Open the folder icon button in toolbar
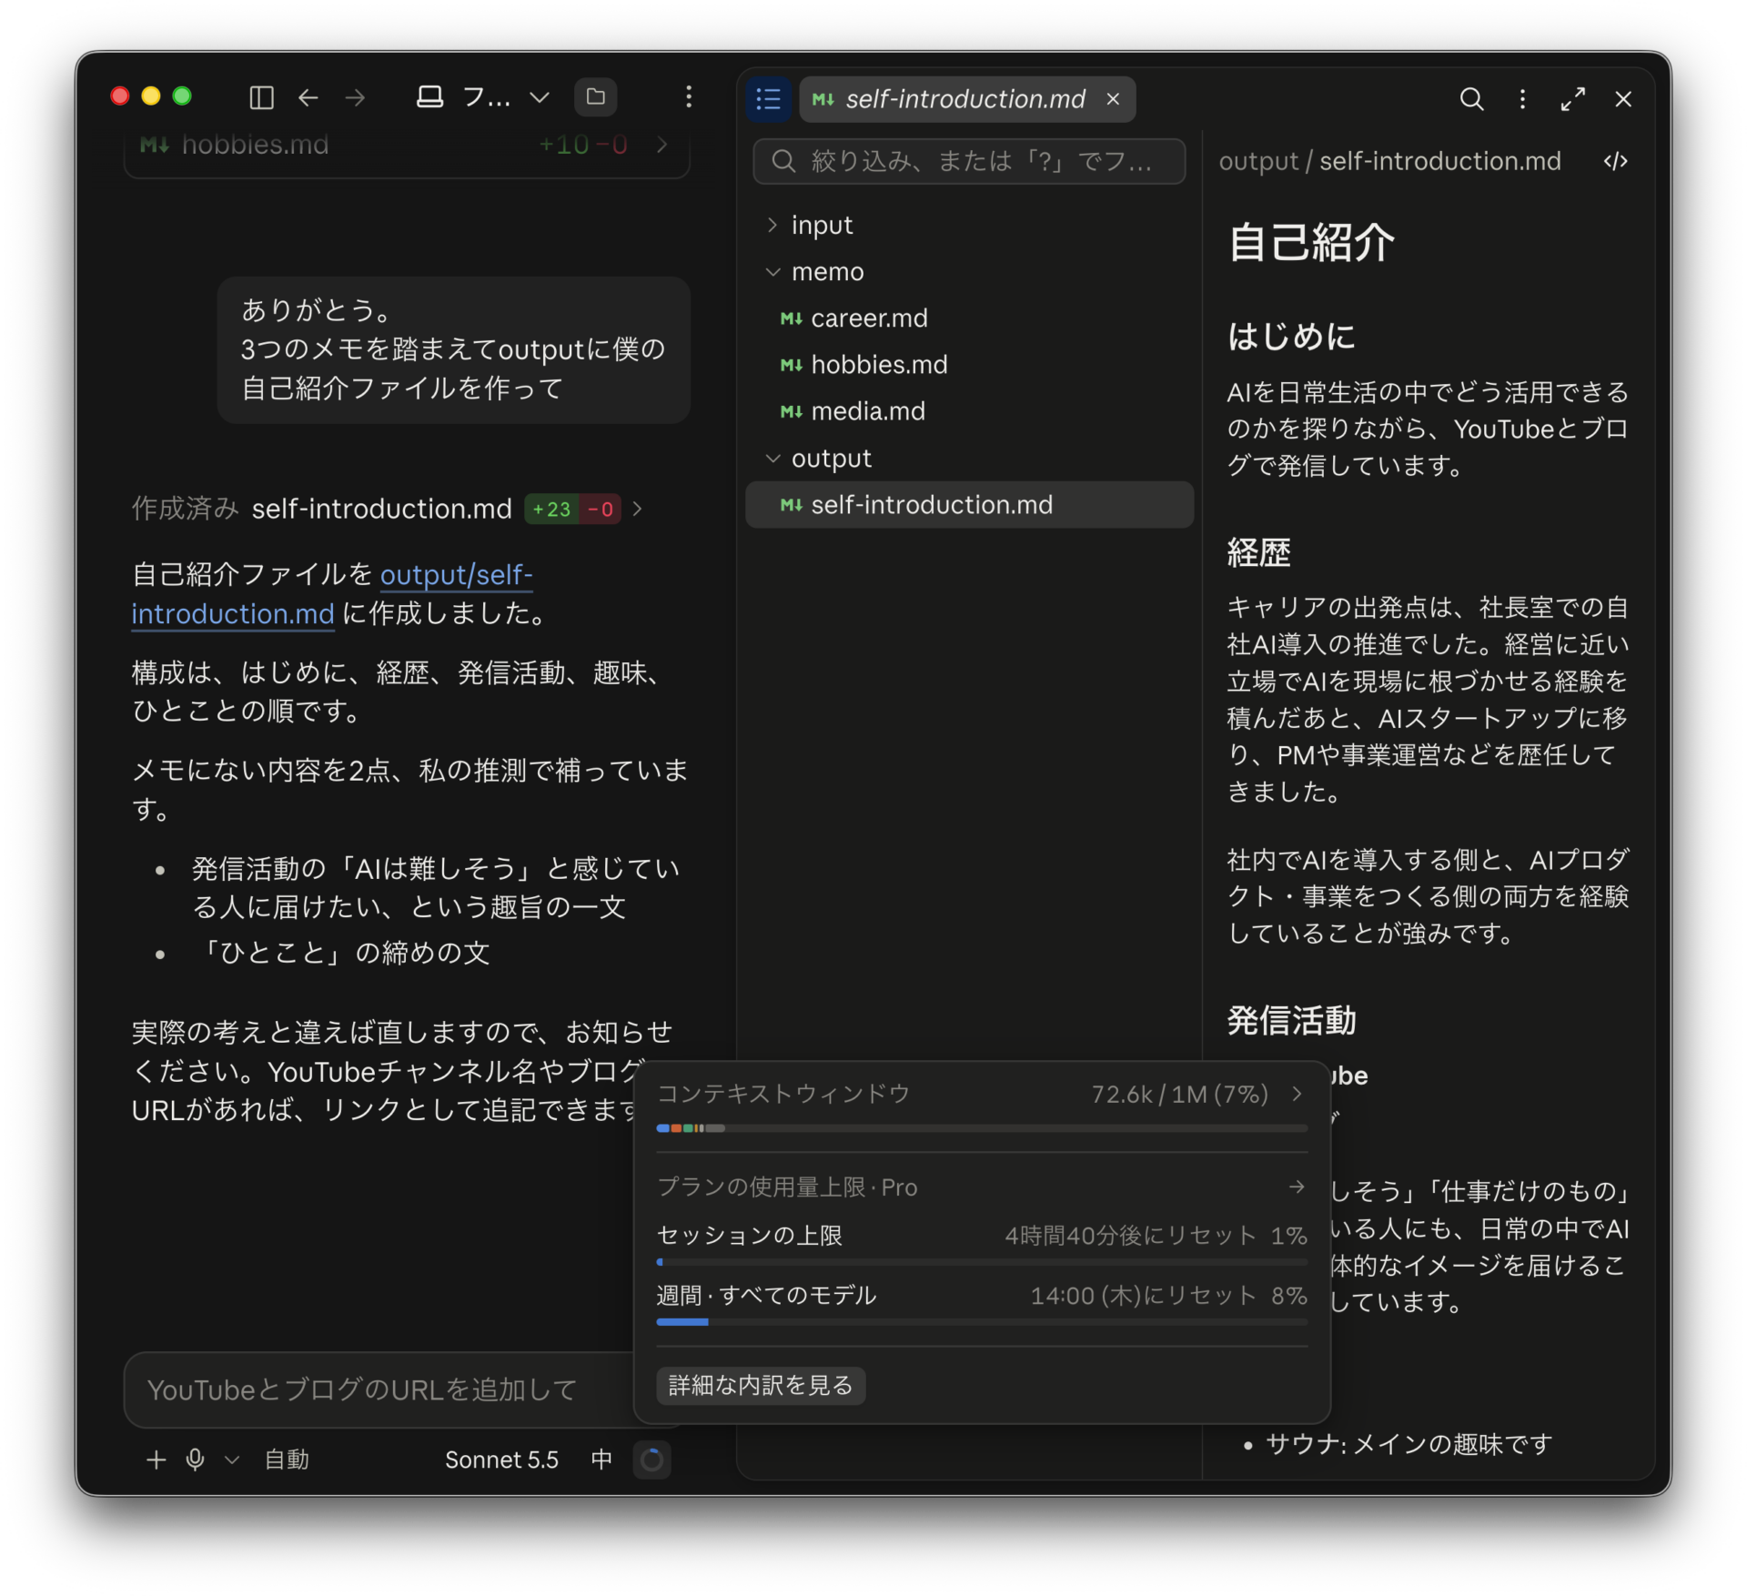Screen dimensions: 1747x1596 [596, 97]
